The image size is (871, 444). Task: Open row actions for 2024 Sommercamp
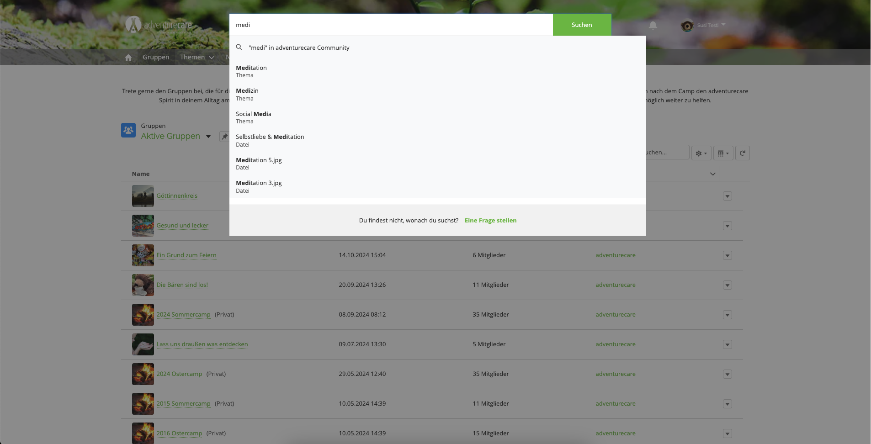point(728,315)
